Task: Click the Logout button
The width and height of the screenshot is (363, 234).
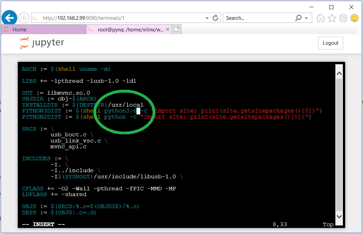Action: 330,43
